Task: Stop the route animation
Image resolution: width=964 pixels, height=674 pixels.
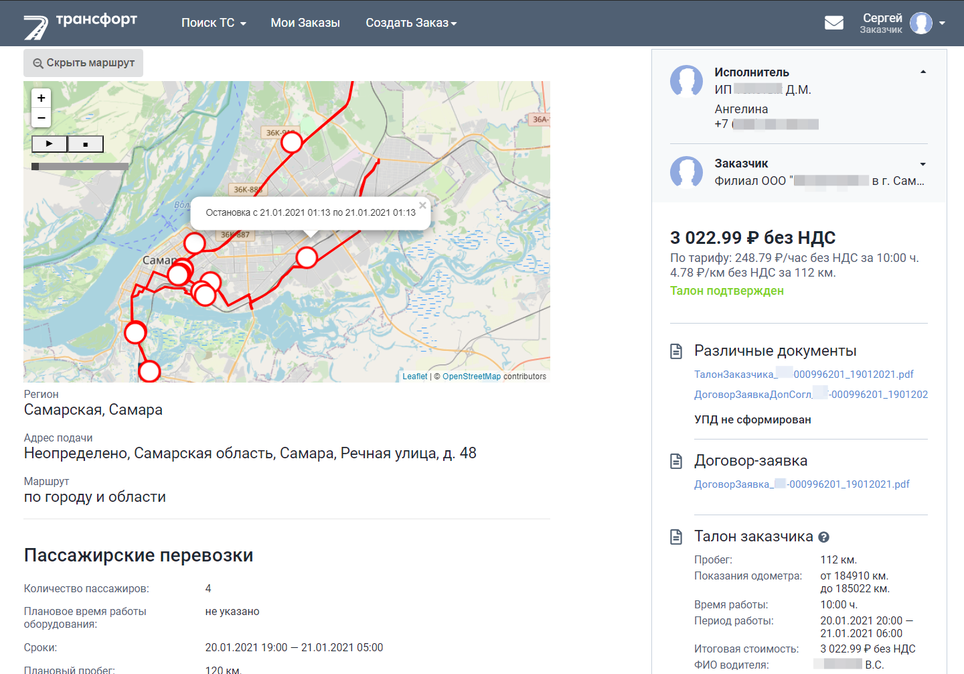Action: (x=86, y=144)
